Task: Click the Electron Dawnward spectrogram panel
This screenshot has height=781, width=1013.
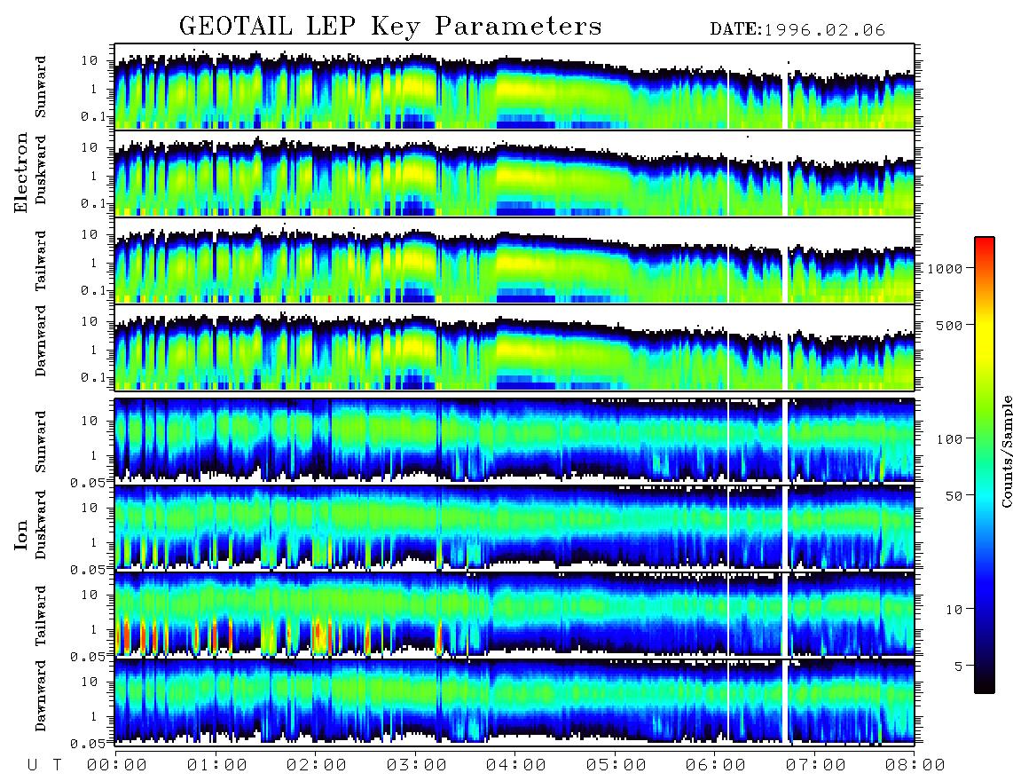Action: 514,348
